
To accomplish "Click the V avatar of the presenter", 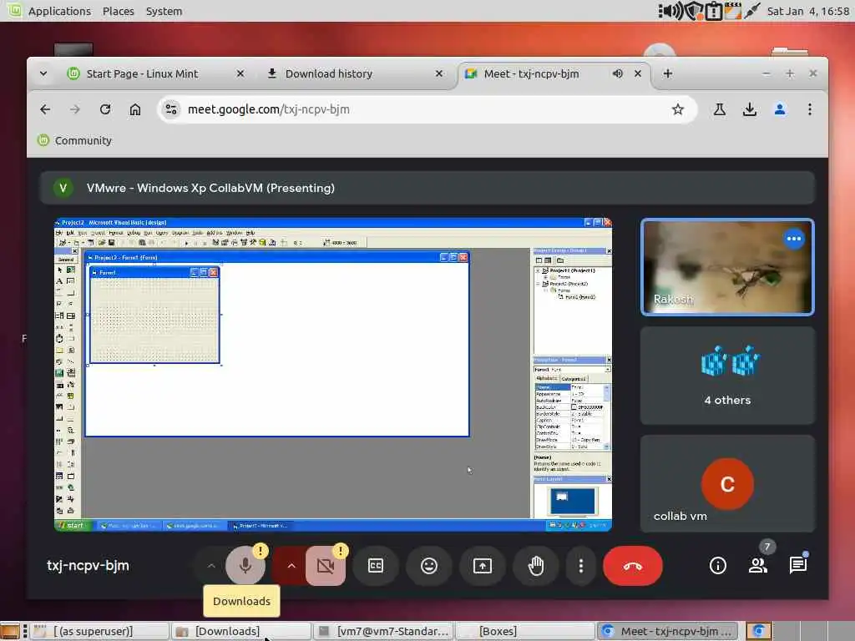I will click(63, 188).
